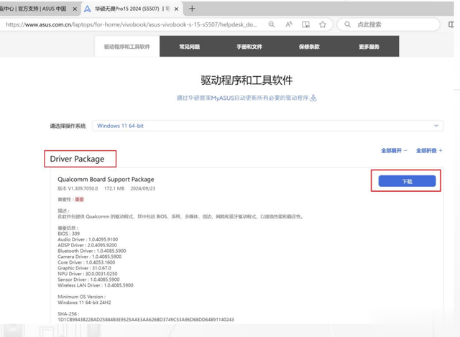Screen dimensions: 460x337
Task: Click the Sensor Driver version line
Action: tap(88, 280)
